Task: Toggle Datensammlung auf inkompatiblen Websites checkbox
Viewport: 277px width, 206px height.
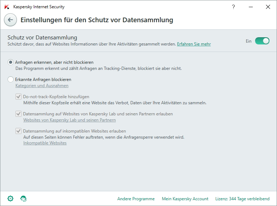Action: (18, 131)
